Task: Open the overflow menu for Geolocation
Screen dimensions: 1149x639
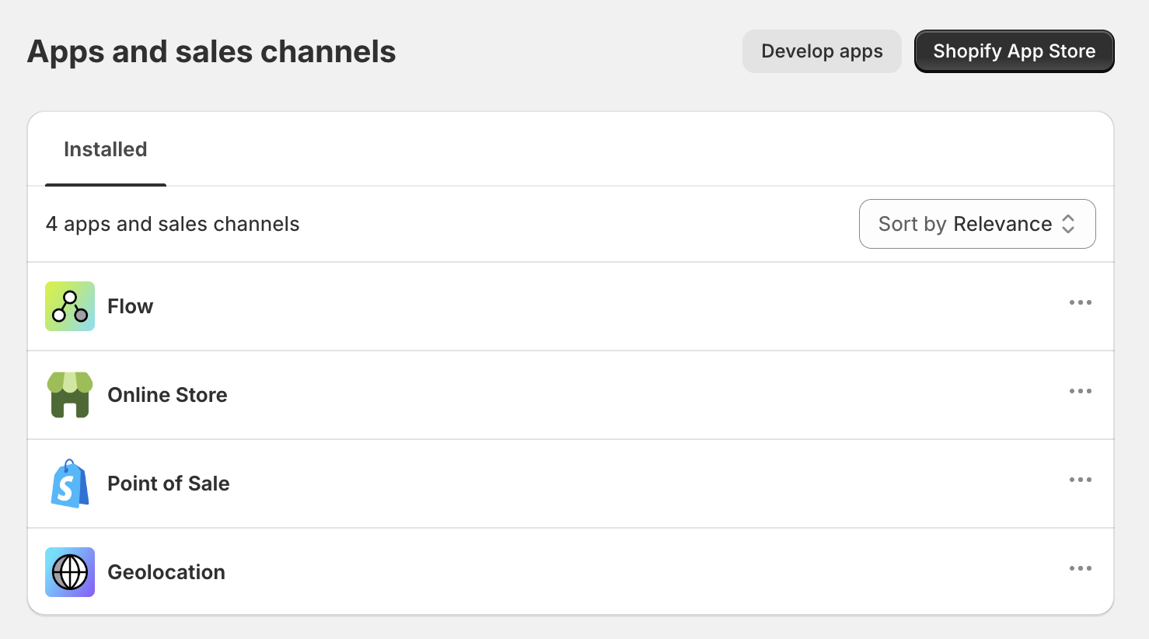Action: 1081,568
